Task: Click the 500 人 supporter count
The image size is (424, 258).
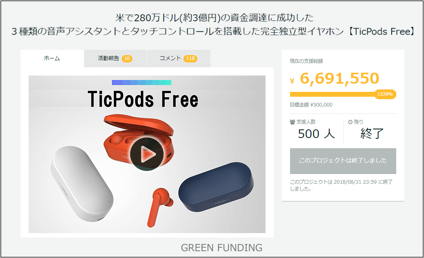Action: (317, 134)
